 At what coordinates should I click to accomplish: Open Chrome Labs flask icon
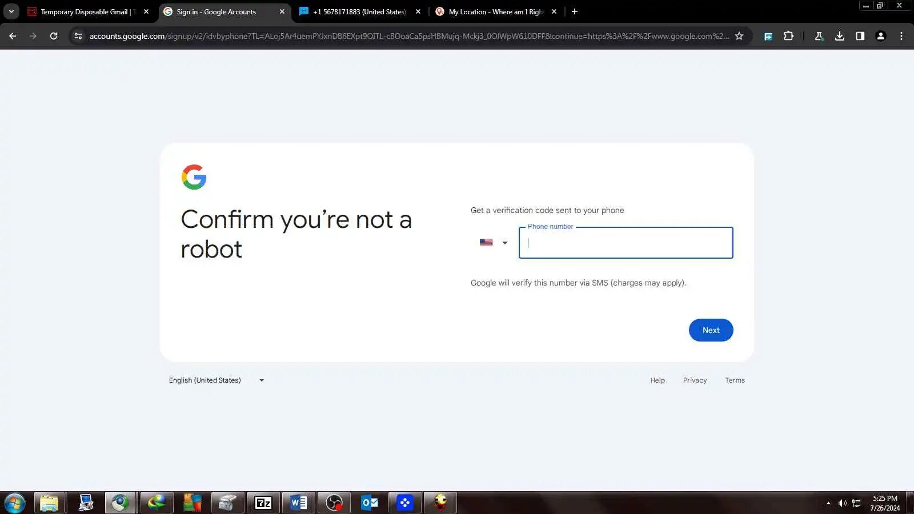point(819,36)
